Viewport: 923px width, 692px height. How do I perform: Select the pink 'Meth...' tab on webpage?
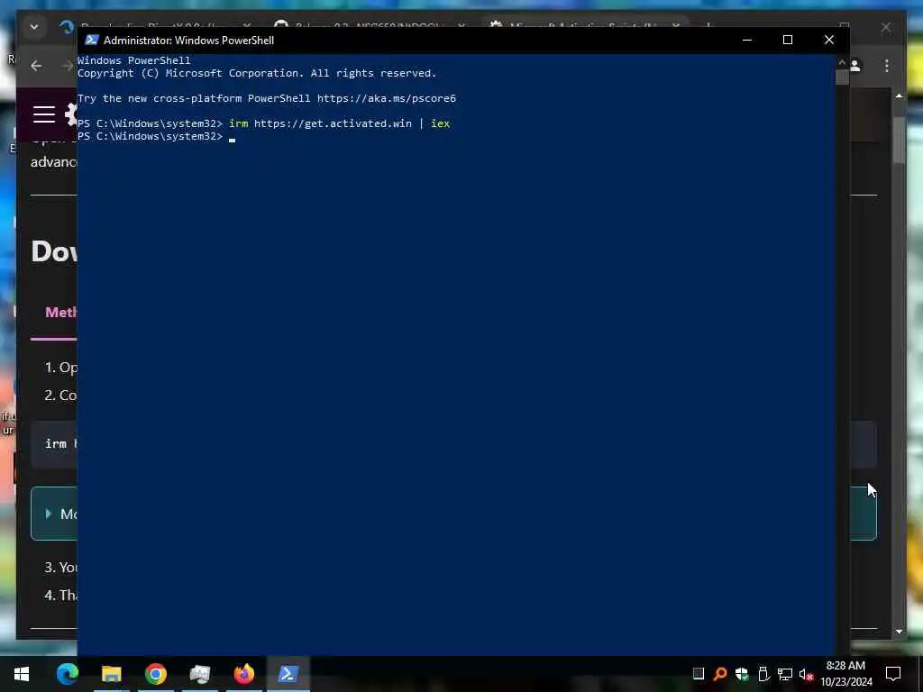pyautogui.click(x=60, y=313)
